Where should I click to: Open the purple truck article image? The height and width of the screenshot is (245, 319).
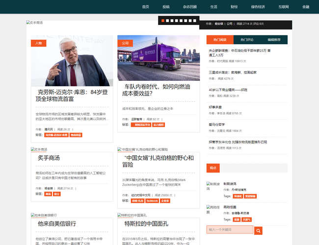(x=159, y=58)
